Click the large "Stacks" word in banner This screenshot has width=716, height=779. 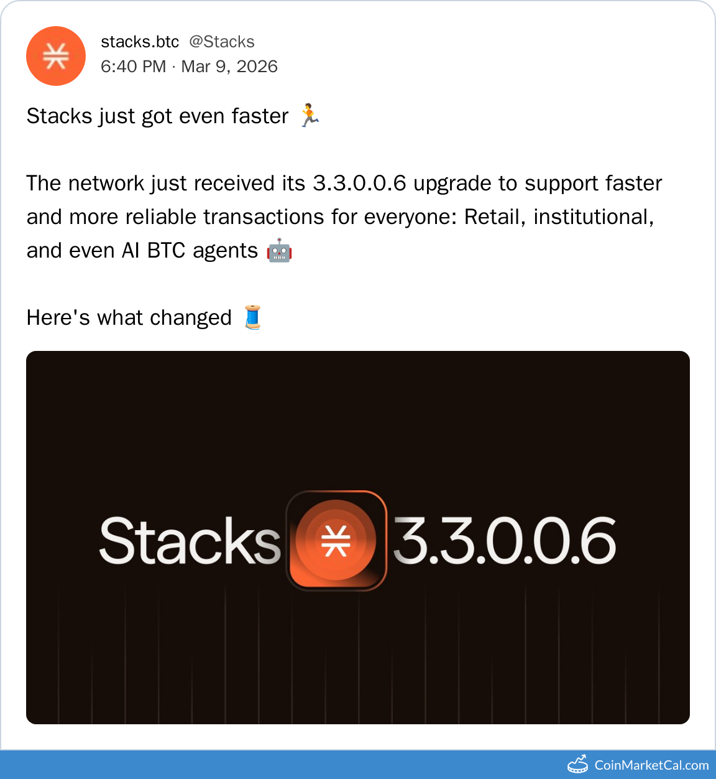190,541
